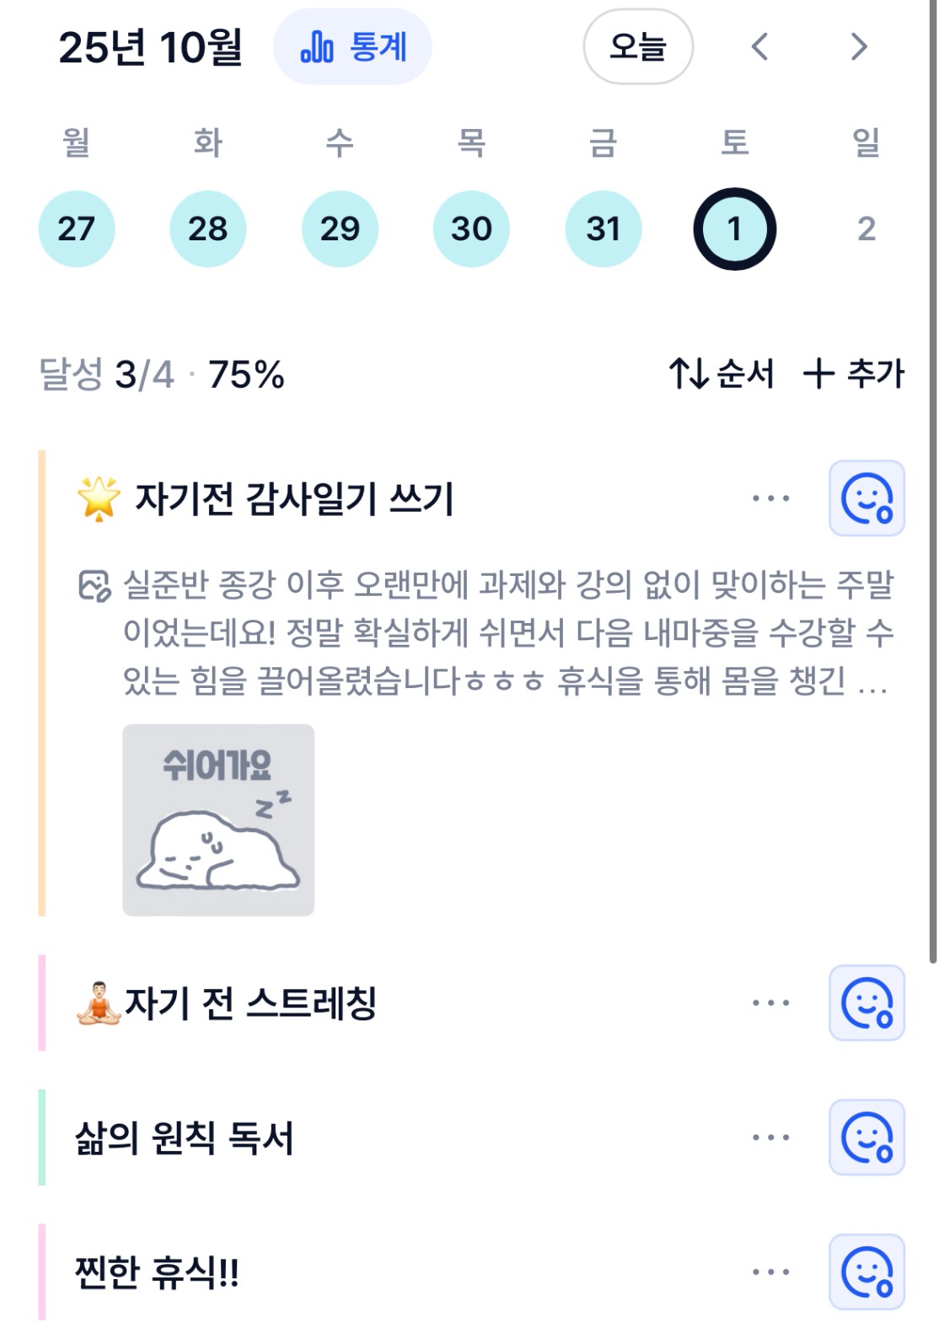Open the 쉬어가요 sleeping sticker image
The width and height of the screenshot is (944, 1344).
click(218, 820)
